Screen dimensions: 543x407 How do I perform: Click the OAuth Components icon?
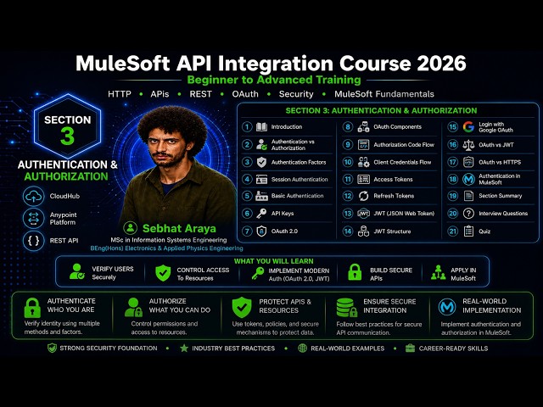tap(363, 127)
